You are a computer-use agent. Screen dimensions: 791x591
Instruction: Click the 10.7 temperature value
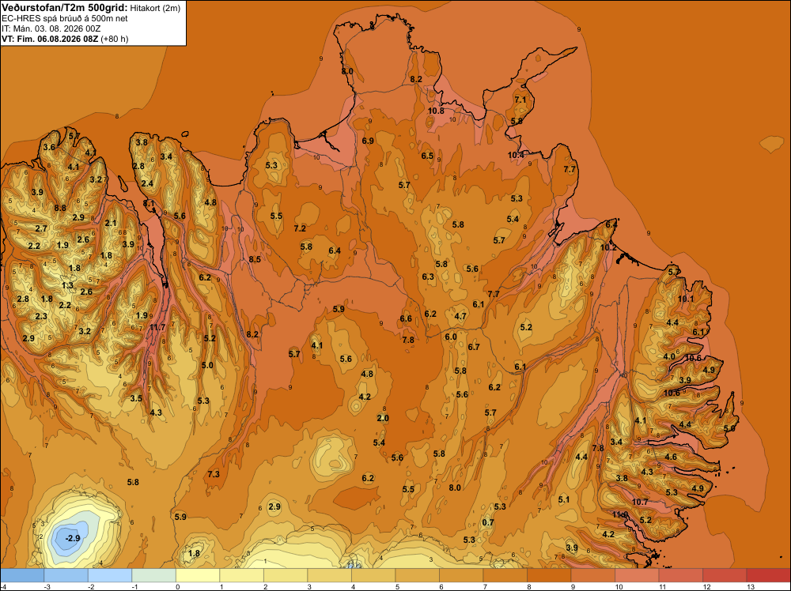[x=640, y=502]
